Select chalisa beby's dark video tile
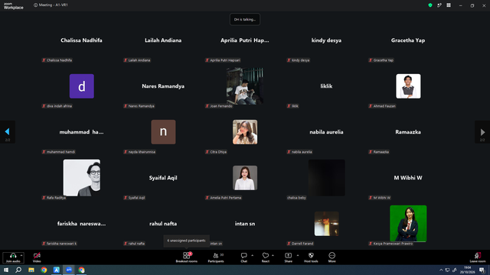The height and width of the screenshot is (275, 490). [327, 178]
